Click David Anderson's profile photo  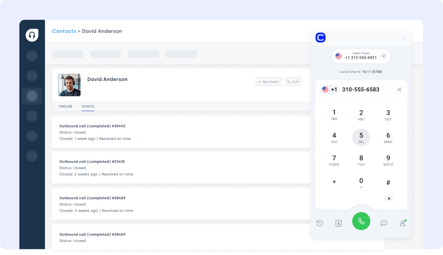[69, 85]
